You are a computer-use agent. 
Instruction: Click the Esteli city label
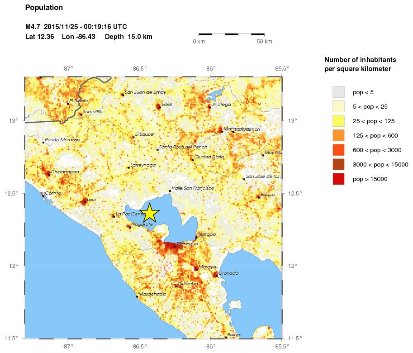[x=167, y=105]
